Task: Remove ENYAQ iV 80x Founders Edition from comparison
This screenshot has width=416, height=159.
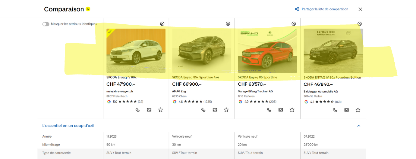Action: click(x=359, y=24)
